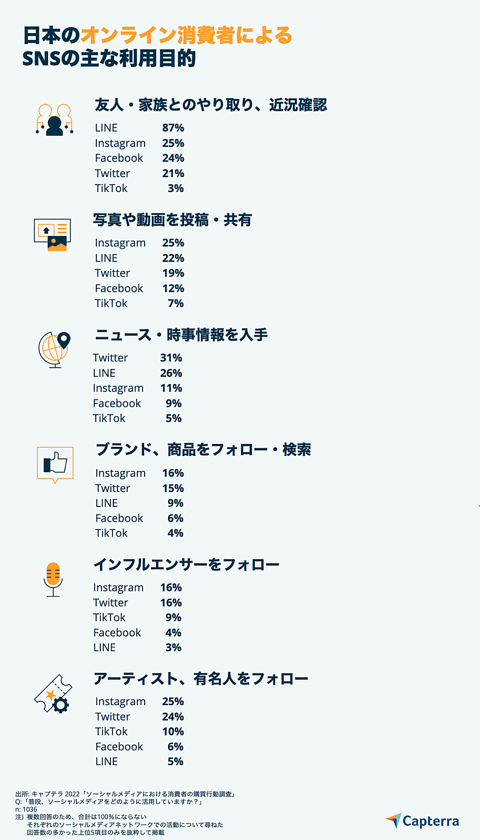Click the インフルエンサーをフォロー heading
Image resolution: width=480 pixels, height=840 pixels.
186,564
